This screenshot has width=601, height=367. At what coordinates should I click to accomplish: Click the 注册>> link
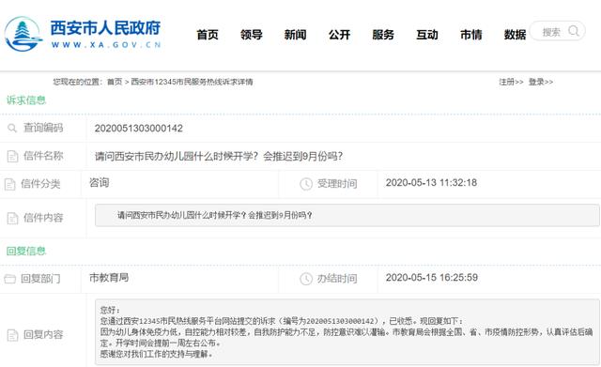(x=511, y=82)
